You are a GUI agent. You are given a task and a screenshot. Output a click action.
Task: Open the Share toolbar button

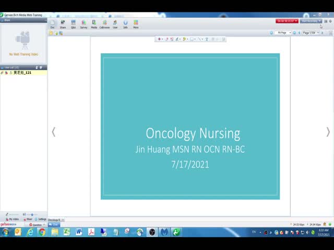pyautogui.click(x=63, y=24)
